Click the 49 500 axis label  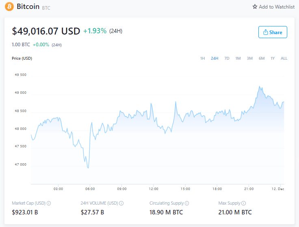(21, 75)
